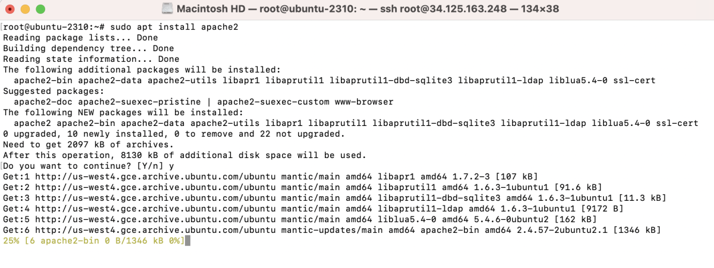Click the root@ubuntu-2310 shell prompt

click(55, 27)
